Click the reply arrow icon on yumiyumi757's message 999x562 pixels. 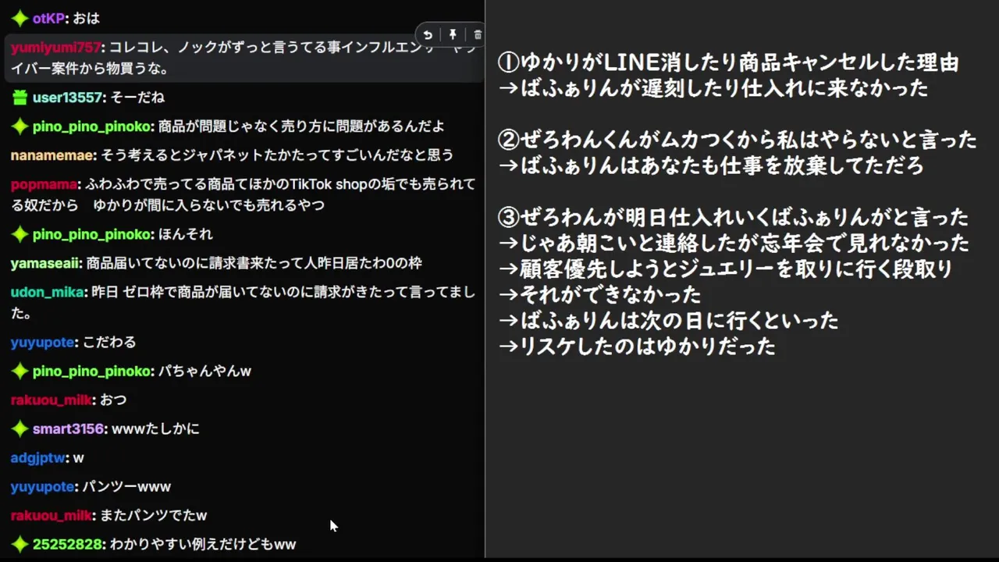[428, 35]
